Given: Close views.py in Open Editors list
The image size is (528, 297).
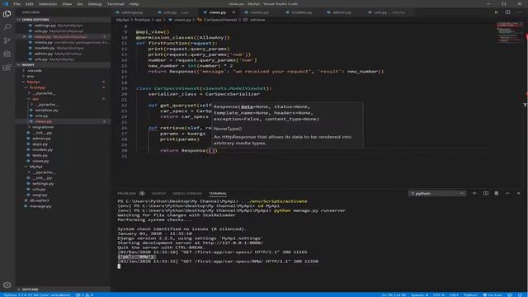Looking at the screenshot, I should click(x=24, y=36).
